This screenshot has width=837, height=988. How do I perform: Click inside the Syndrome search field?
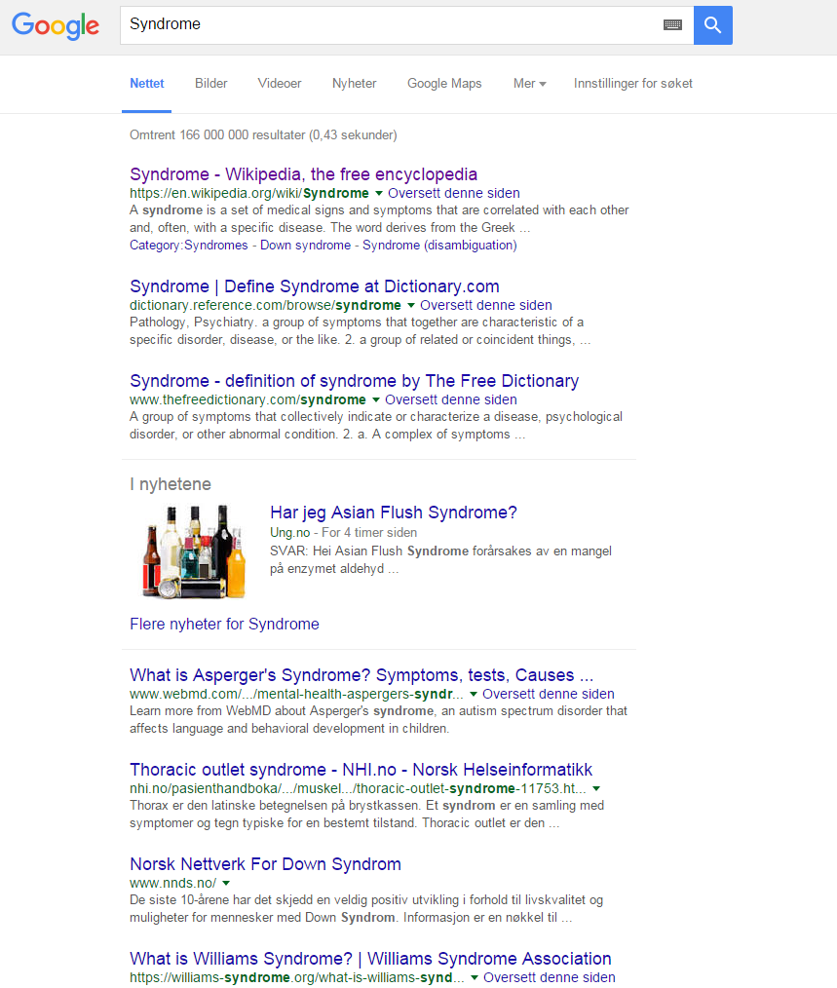[390, 25]
